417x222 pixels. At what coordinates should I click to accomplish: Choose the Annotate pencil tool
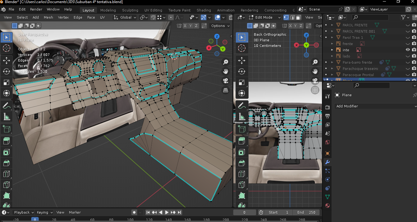6,106
